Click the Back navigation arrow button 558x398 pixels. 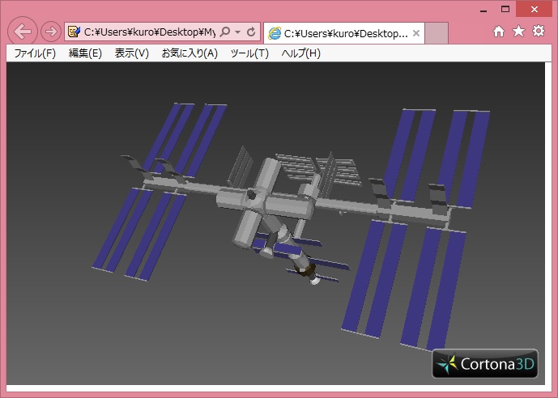coord(23,32)
